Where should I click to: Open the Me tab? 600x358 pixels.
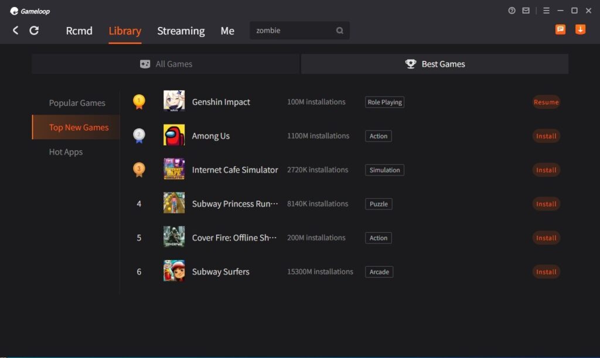227,30
